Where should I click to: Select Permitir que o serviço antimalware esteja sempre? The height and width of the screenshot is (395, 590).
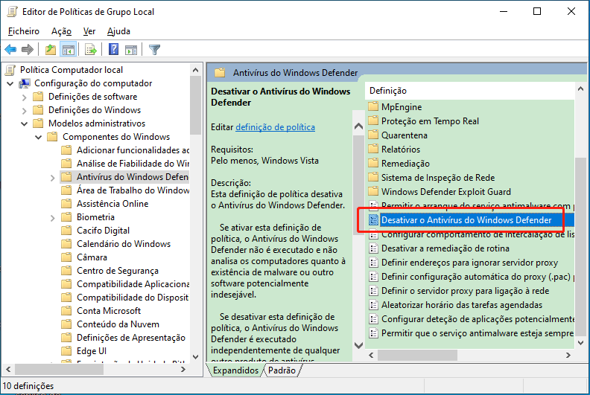pos(478,333)
